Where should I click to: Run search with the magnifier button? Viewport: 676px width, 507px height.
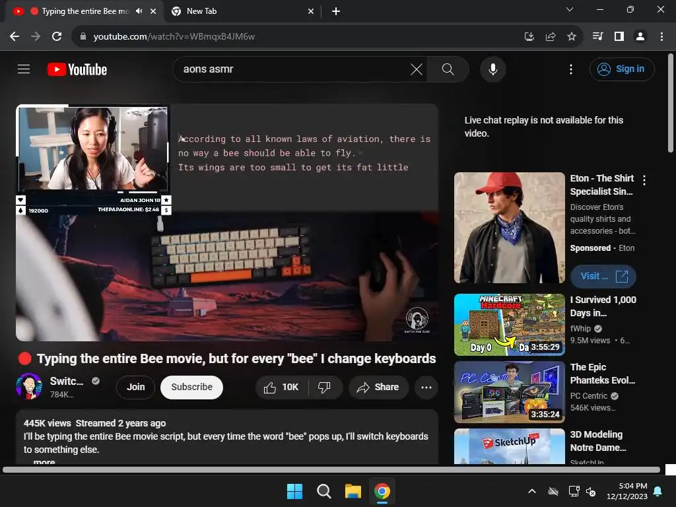[x=448, y=69]
